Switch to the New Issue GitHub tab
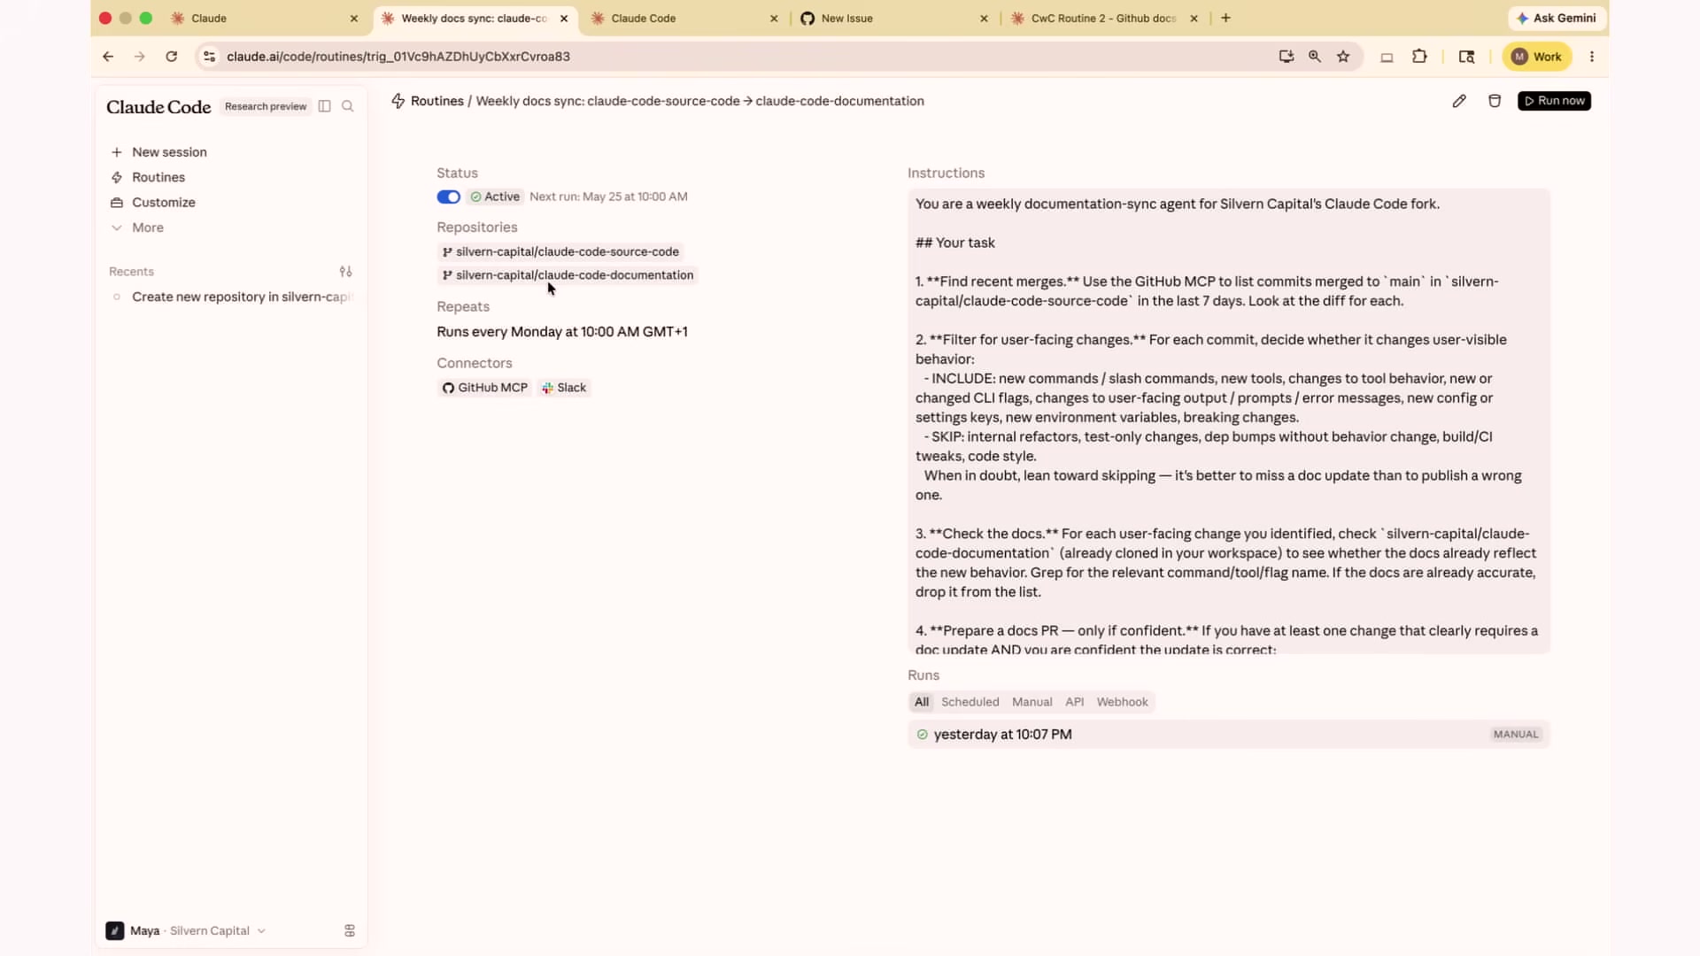Image resolution: width=1700 pixels, height=956 pixels. 892,19
